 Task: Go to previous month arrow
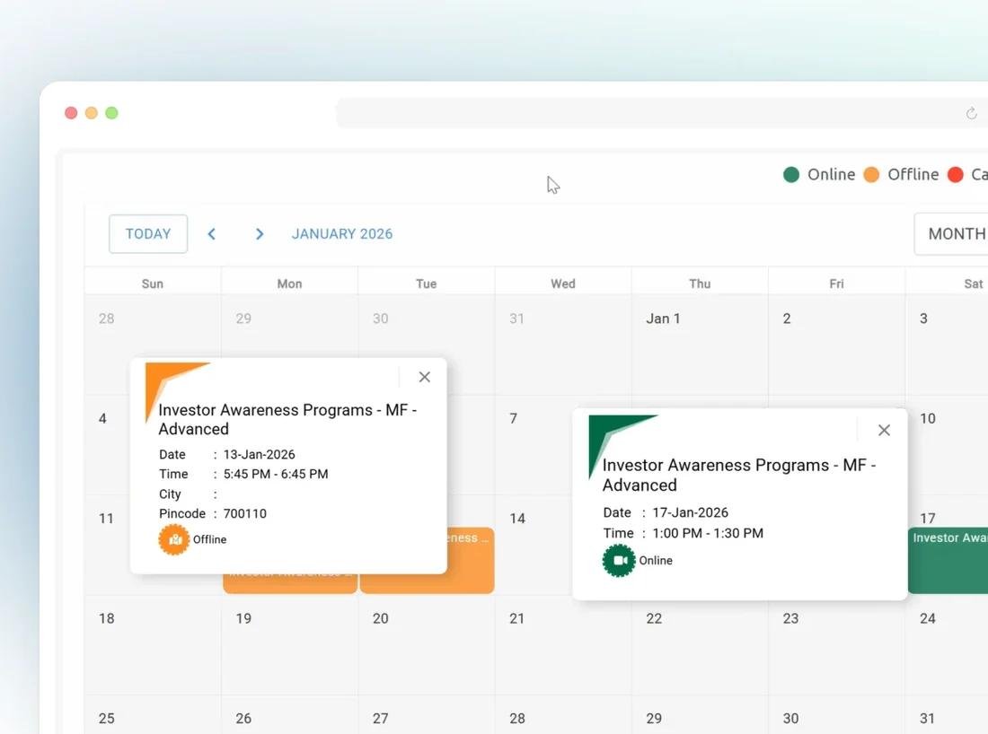pyautogui.click(x=212, y=234)
